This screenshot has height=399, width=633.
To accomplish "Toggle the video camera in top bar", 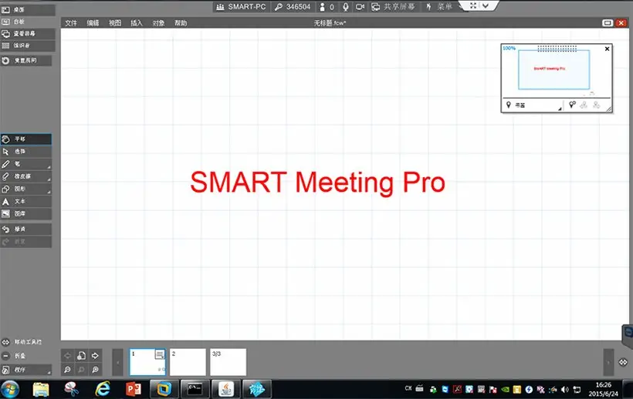I will tap(360, 7).
